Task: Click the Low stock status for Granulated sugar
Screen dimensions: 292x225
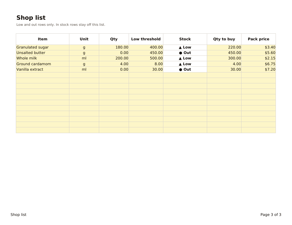Action: [185, 47]
